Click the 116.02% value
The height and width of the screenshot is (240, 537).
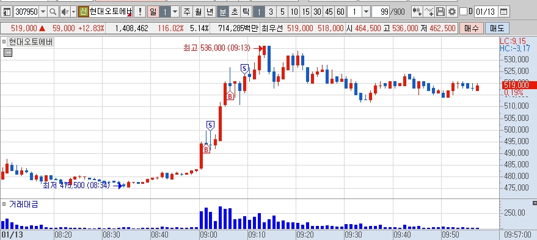[170, 29]
